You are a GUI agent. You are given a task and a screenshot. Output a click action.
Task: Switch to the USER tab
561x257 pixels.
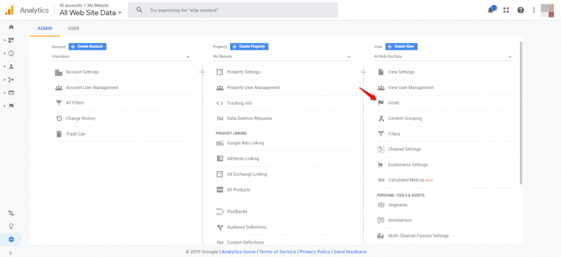(73, 28)
